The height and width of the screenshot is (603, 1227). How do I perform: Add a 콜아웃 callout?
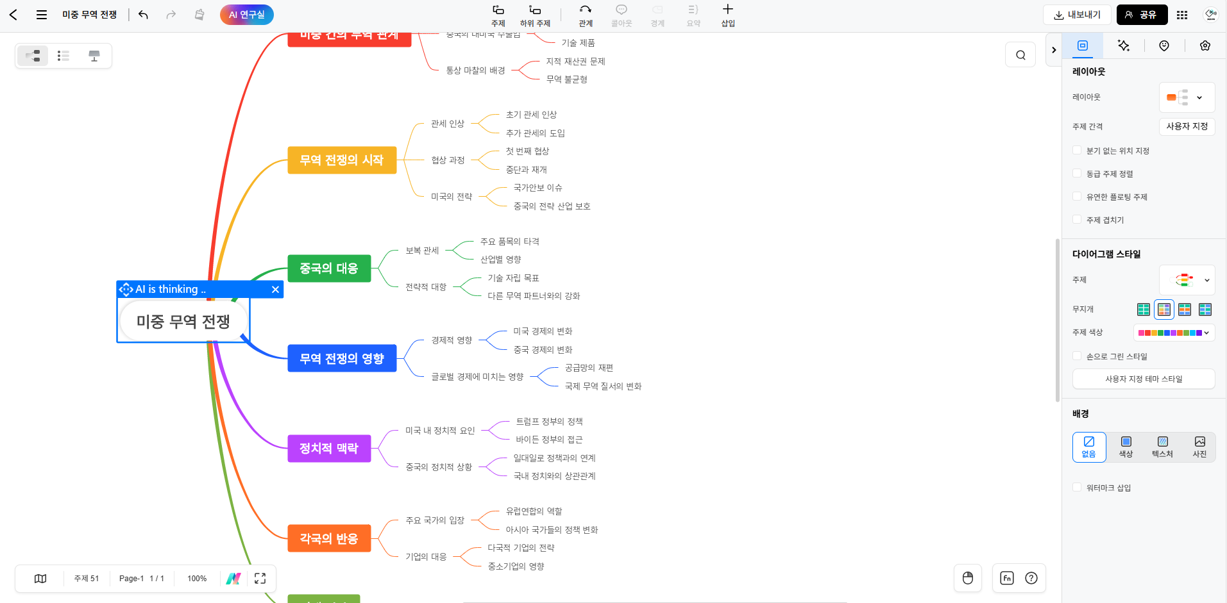pyautogui.click(x=622, y=15)
